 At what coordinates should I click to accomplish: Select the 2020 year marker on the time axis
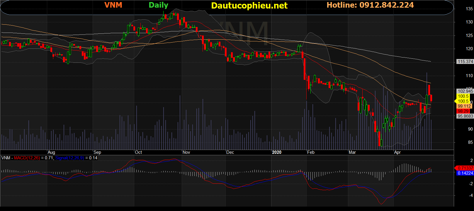click(x=276, y=152)
